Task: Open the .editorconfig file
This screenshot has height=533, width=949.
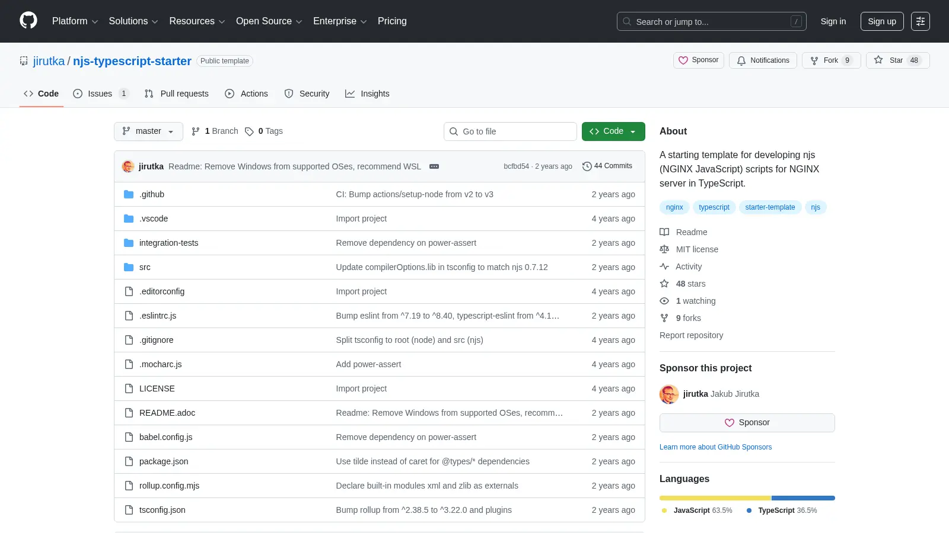Action: click(162, 291)
